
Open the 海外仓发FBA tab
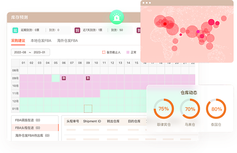point(67,41)
